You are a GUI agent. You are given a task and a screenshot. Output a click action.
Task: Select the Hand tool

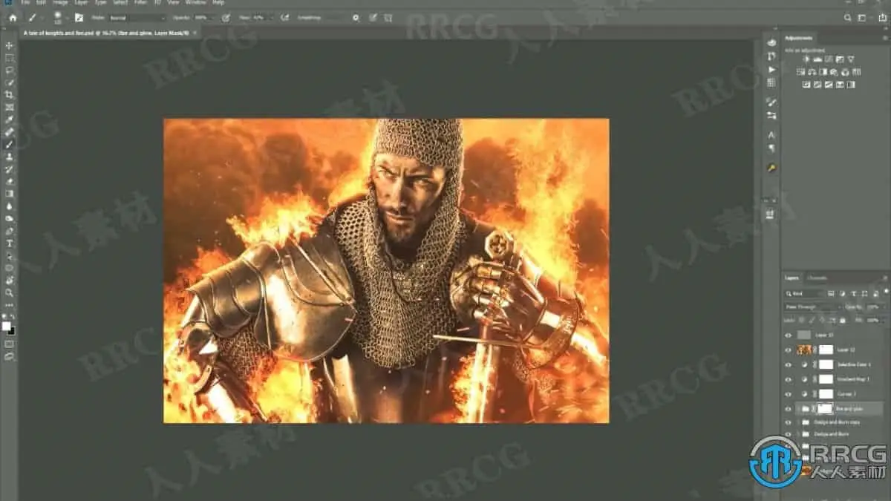click(10, 281)
